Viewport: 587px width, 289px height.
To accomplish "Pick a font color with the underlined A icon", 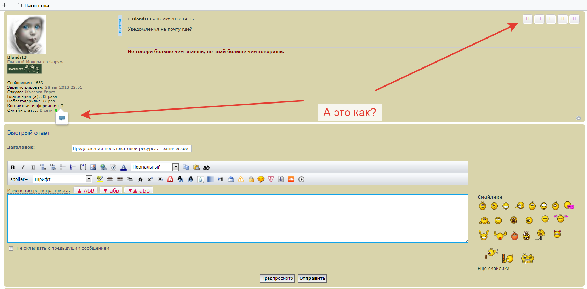I will [124, 167].
